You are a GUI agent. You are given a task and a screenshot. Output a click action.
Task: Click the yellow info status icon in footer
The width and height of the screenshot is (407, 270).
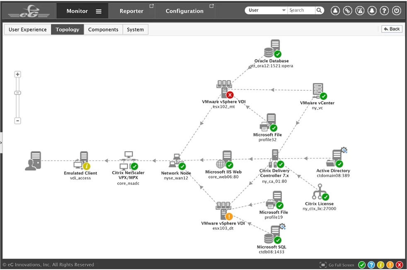[380, 265]
